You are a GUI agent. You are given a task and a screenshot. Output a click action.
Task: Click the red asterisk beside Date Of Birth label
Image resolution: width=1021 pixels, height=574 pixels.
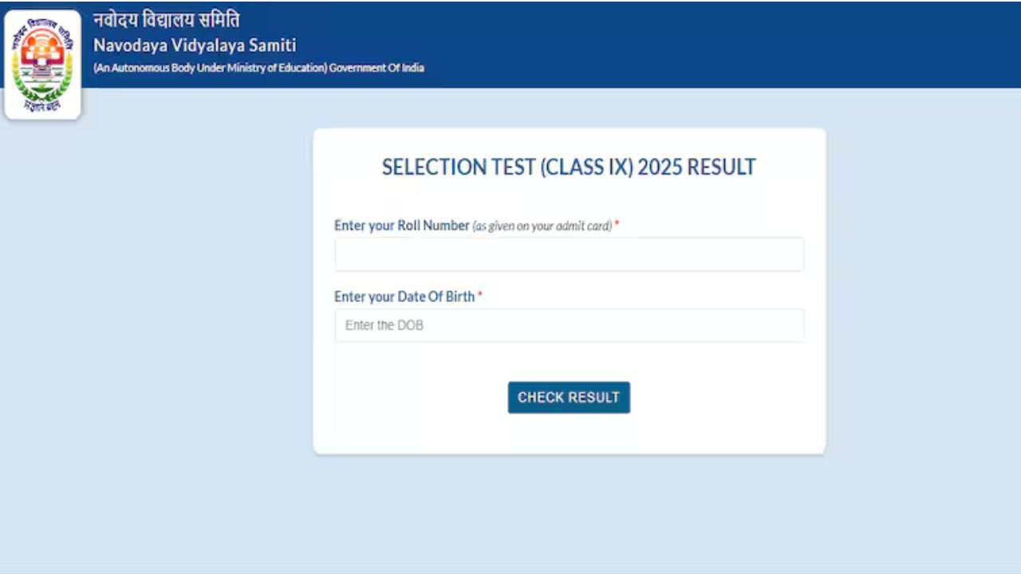click(x=479, y=296)
